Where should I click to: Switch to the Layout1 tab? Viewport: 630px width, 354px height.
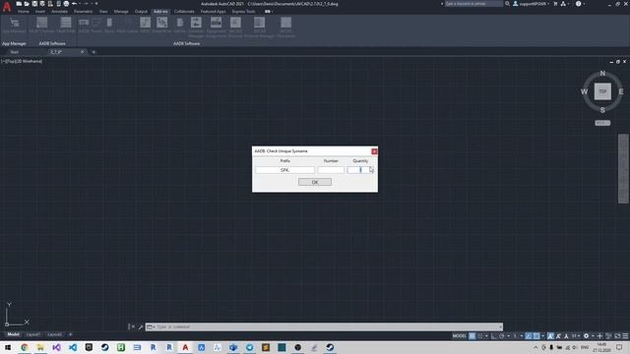(32, 334)
